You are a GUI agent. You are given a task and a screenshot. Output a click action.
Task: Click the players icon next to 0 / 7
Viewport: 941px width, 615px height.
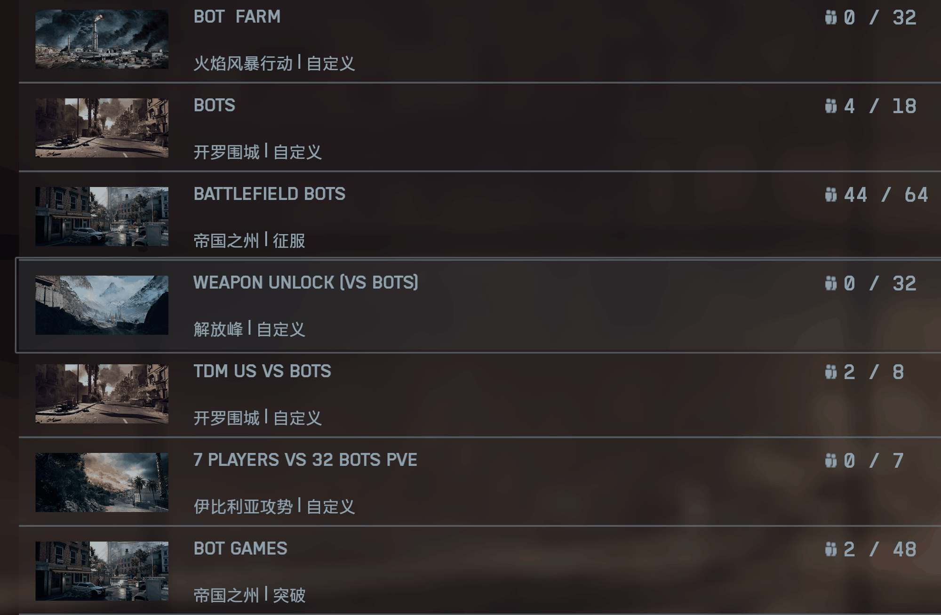(x=831, y=461)
